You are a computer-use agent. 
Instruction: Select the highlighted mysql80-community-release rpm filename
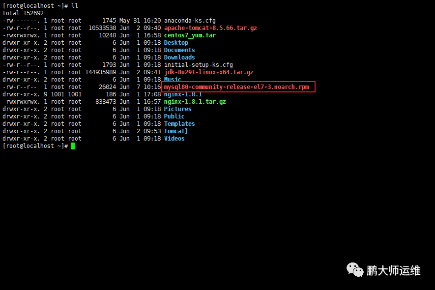click(x=236, y=87)
